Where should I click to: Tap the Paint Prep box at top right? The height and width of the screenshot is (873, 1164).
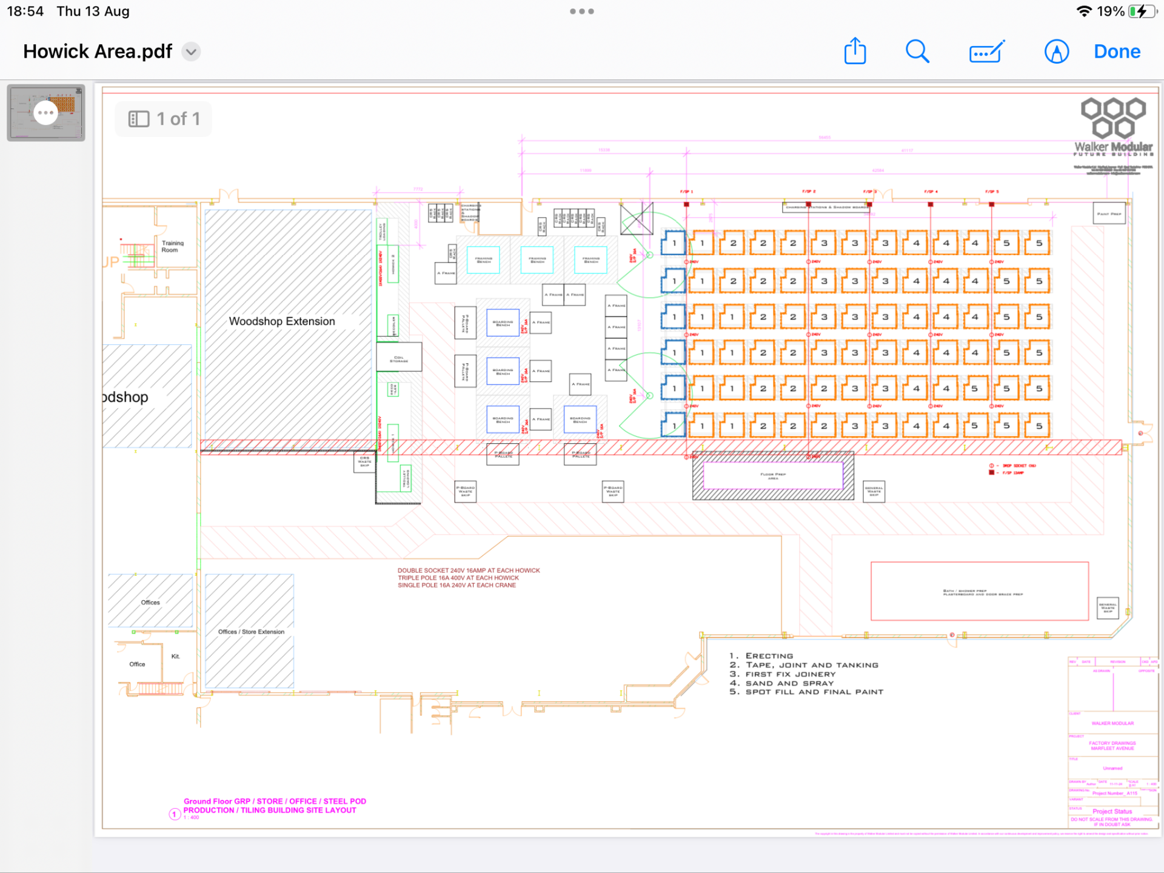tap(1109, 213)
